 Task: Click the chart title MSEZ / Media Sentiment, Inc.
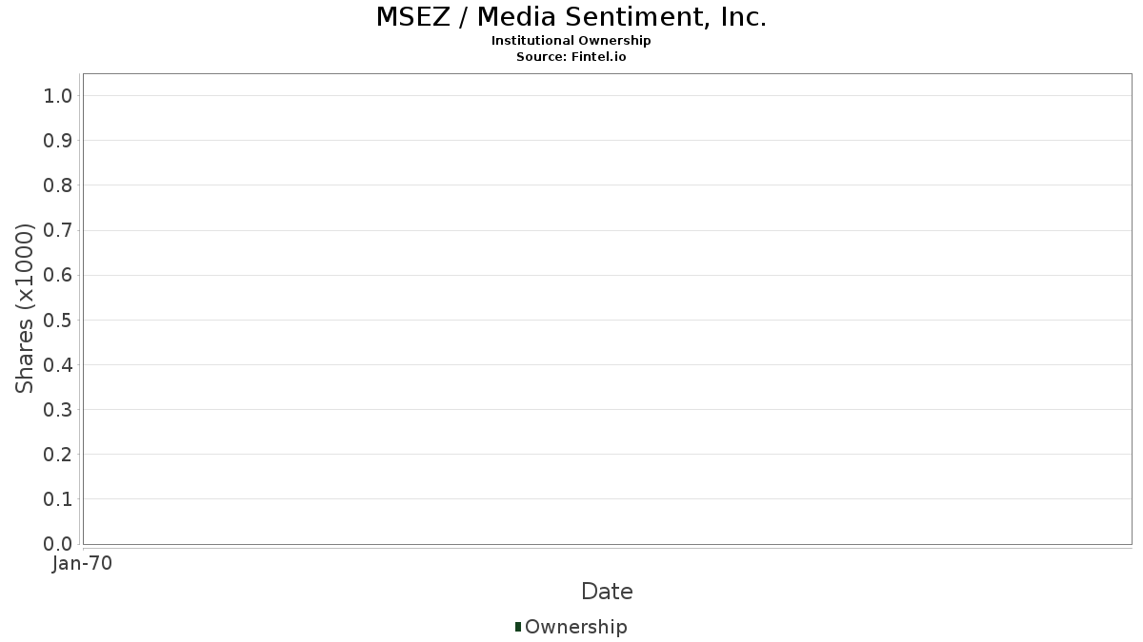[571, 17]
